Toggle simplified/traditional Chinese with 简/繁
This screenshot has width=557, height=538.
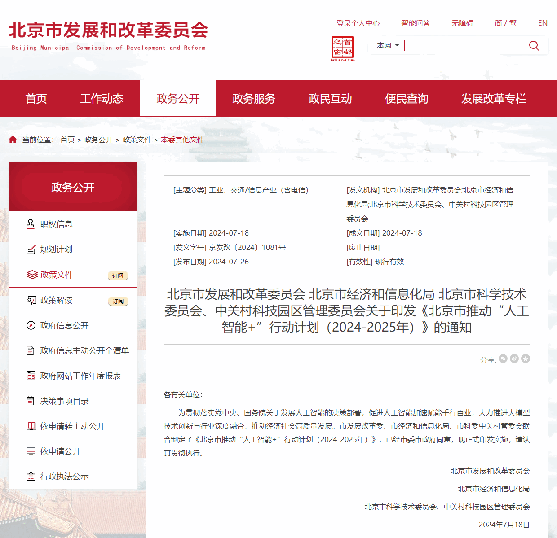[x=505, y=23]
